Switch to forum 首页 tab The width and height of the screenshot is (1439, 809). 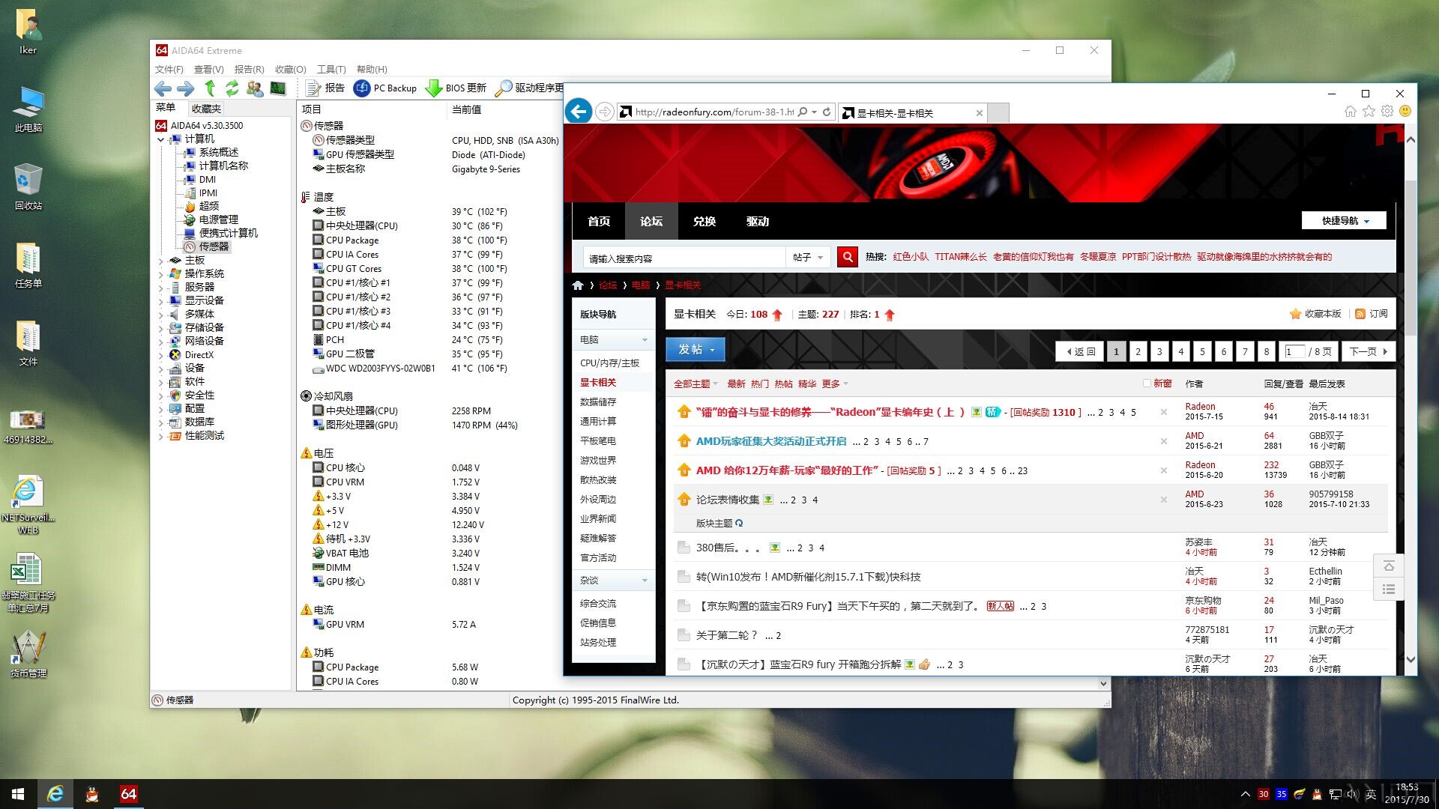pos(599,222)
